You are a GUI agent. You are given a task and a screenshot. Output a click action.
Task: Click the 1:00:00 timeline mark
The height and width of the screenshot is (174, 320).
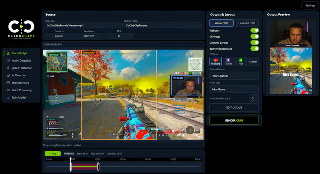tap(97, 159)
